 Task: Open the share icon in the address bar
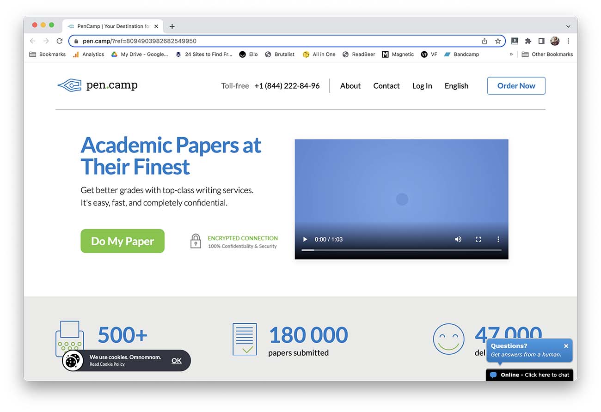point(484,41)
